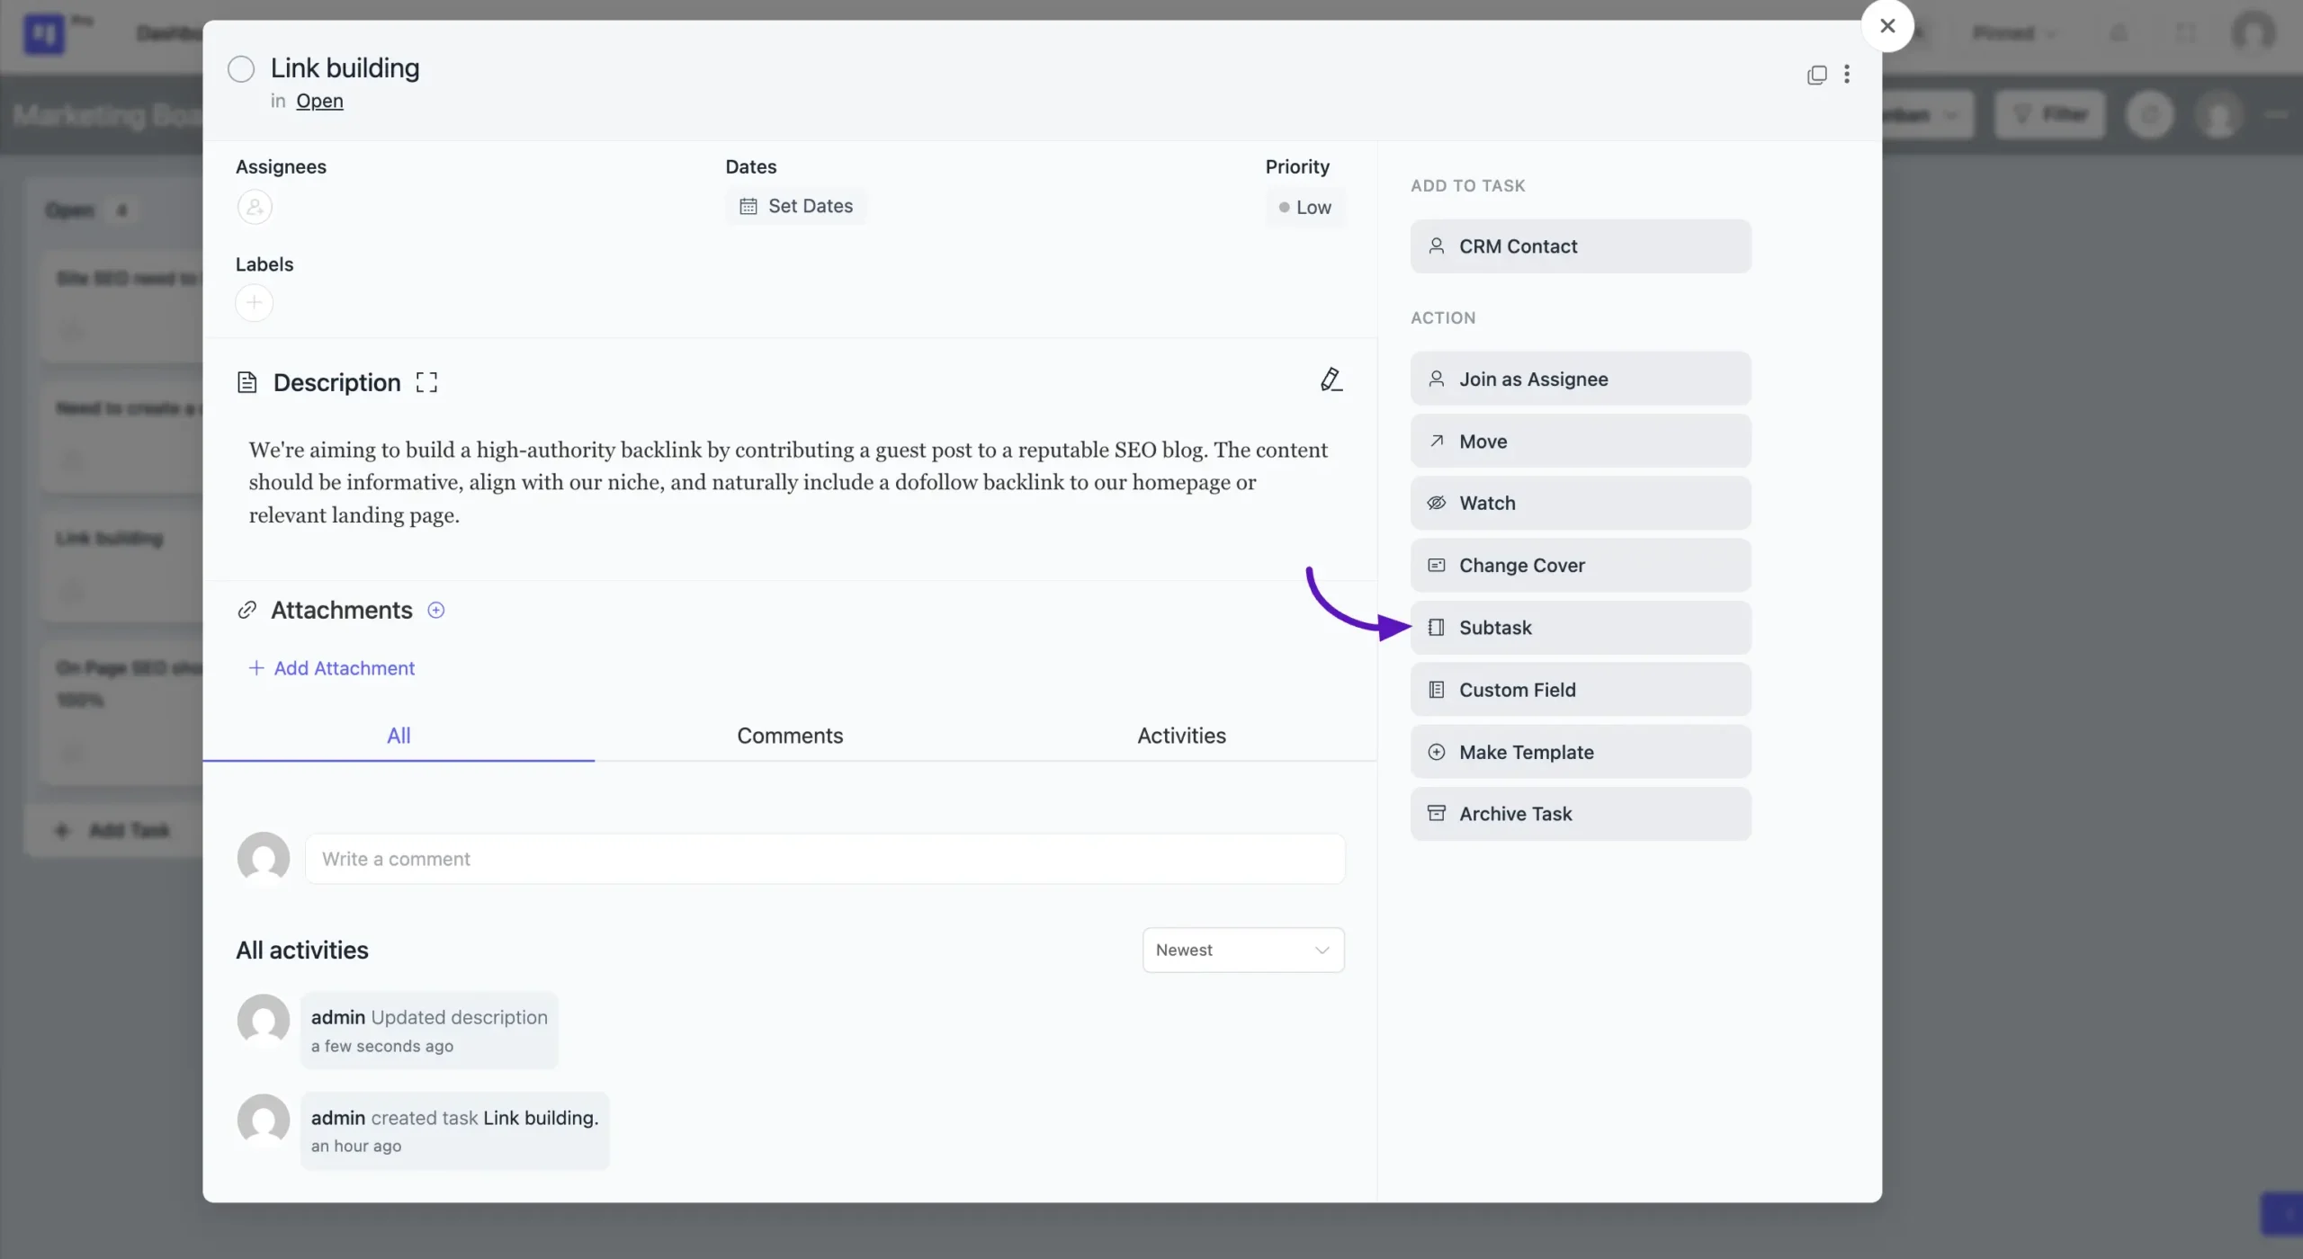This screenshot has height=1259, width=2303.
Task: Click the app logo in background header
Action: pos(43,34)
